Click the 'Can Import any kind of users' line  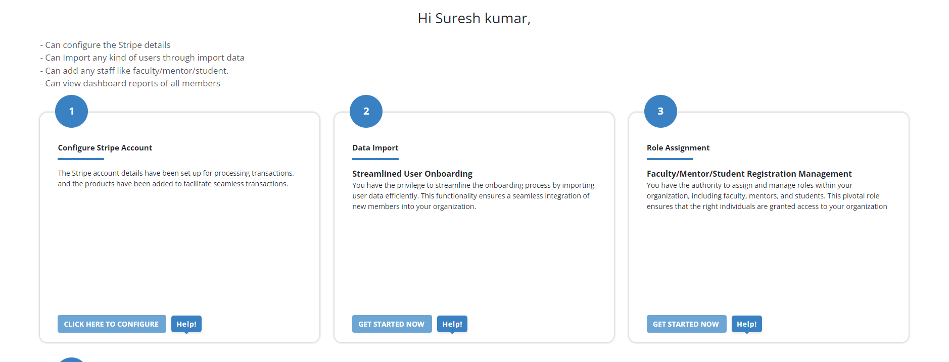(145, 58)
